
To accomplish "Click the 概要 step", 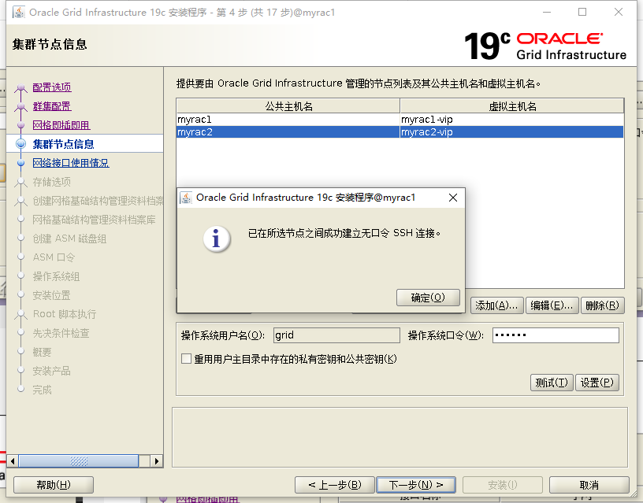I will coord(42,352).
